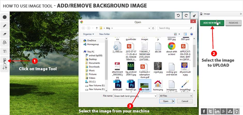The height and width of the screenshot is (115, 243).
Task: Click the layer order arrows tool
Action: pos(5,68)
